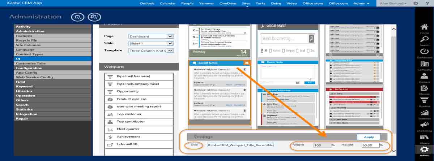
Task: Click the Opportunity webpart icon
Action: pos(110,91)
